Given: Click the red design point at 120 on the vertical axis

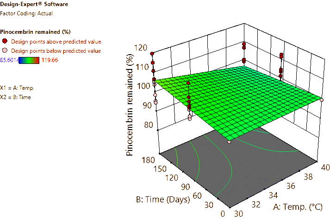Looking at the screenshot, I should [x=152, y=54].
